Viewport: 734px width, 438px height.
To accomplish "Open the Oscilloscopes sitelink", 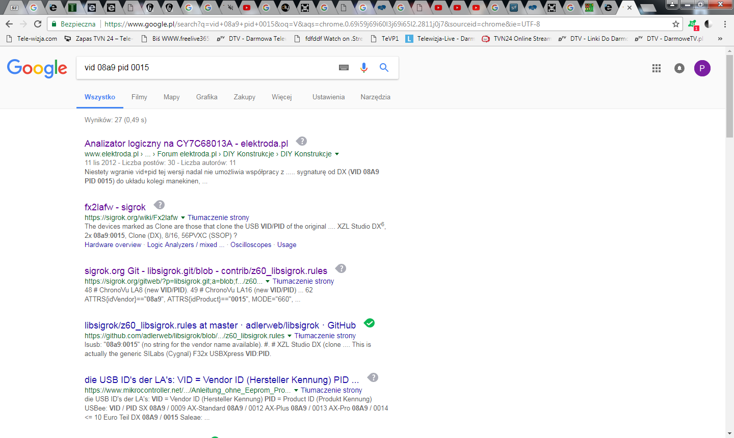I will [251, 244].
